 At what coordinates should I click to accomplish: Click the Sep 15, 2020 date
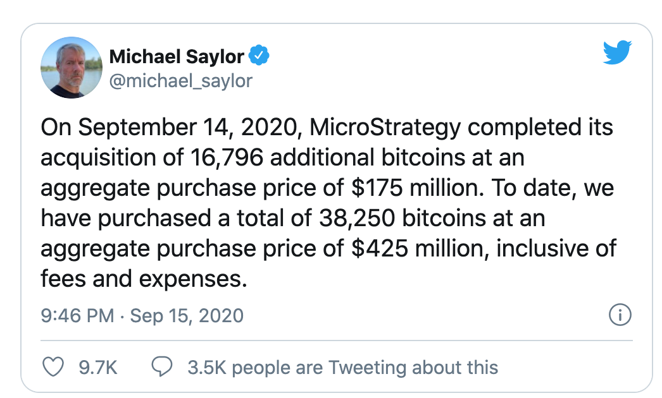coord(187,316)
